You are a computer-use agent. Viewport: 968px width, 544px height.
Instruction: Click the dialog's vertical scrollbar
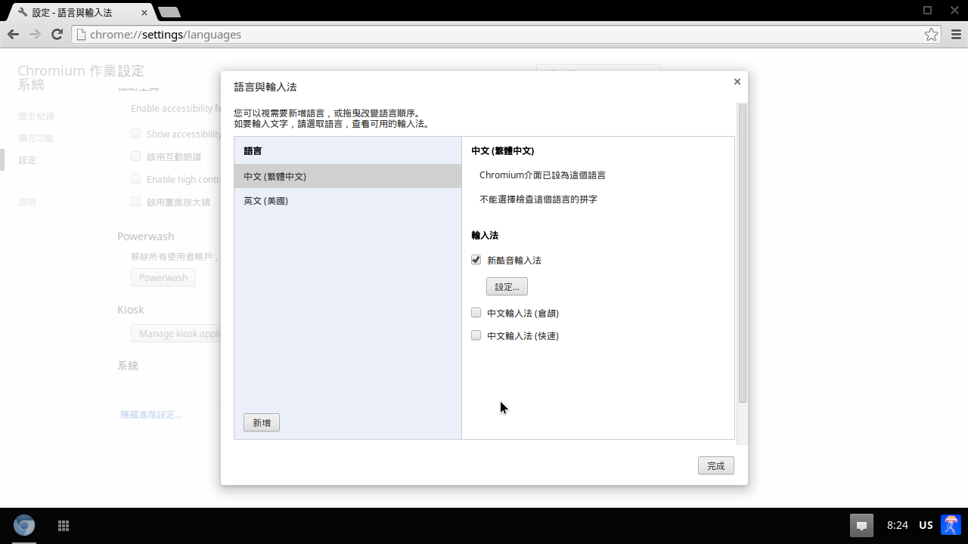click(742, 253)
